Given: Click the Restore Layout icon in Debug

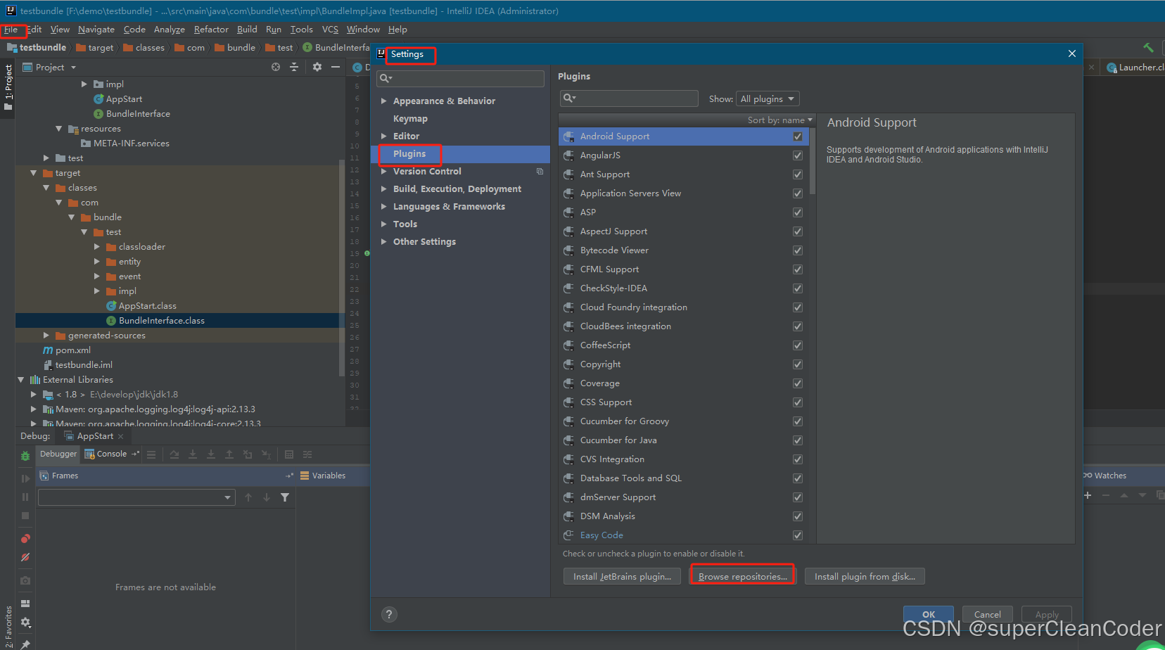Looking at the screenshot, I should 25,604.
